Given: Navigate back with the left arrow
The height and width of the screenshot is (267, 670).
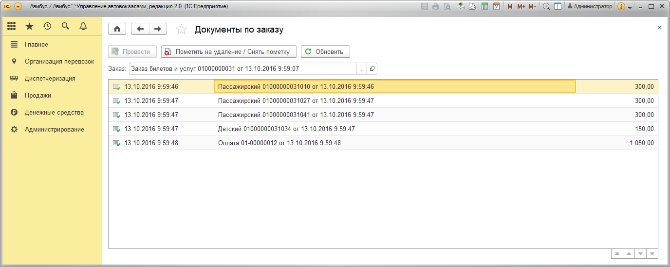Looking at the screenshot, I should 140,29.
